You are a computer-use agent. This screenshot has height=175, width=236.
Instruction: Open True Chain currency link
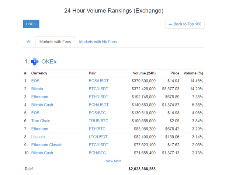point(41,121)
